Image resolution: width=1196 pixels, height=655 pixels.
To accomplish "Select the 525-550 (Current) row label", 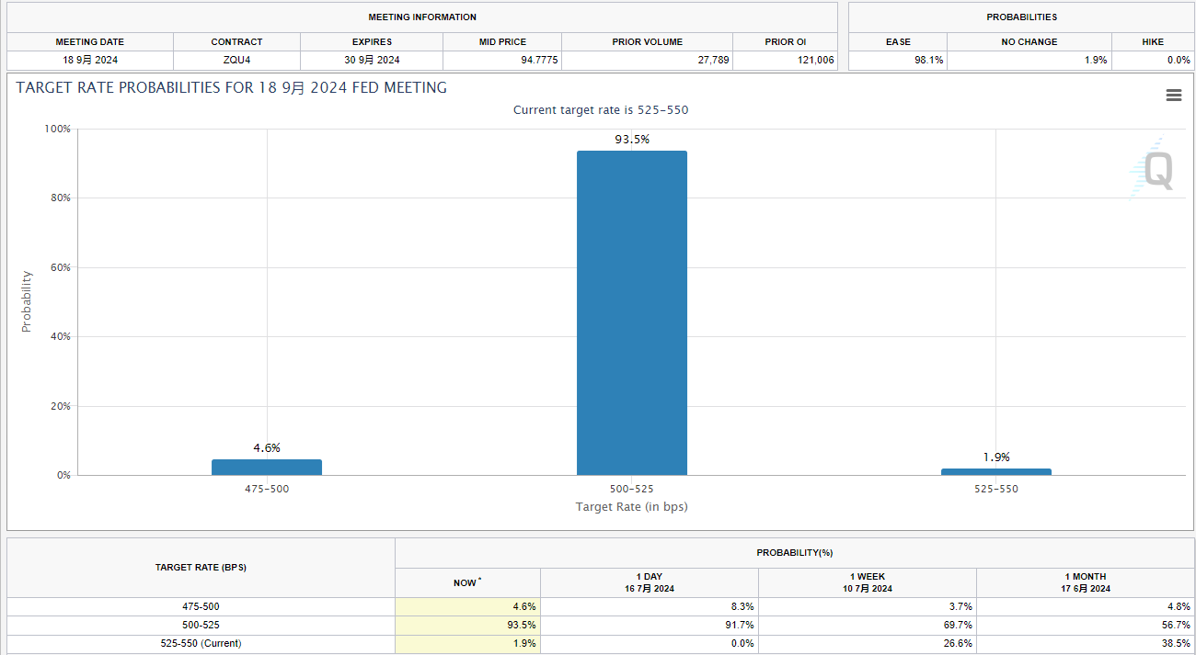I will 201,644.
